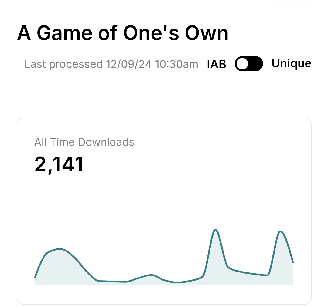Click the 2,141 downloads number
Image resolution: width=328 pixels, height=307 pixels.
coord(59,164)
